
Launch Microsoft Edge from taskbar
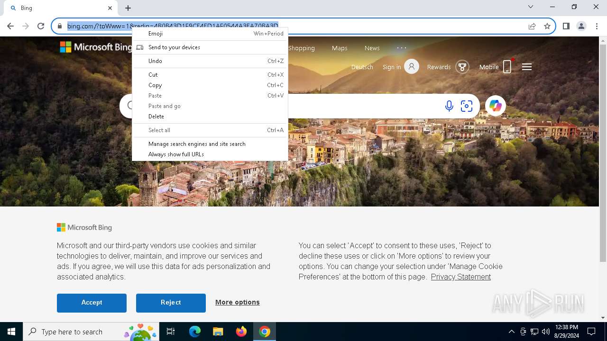click(195, 332)
